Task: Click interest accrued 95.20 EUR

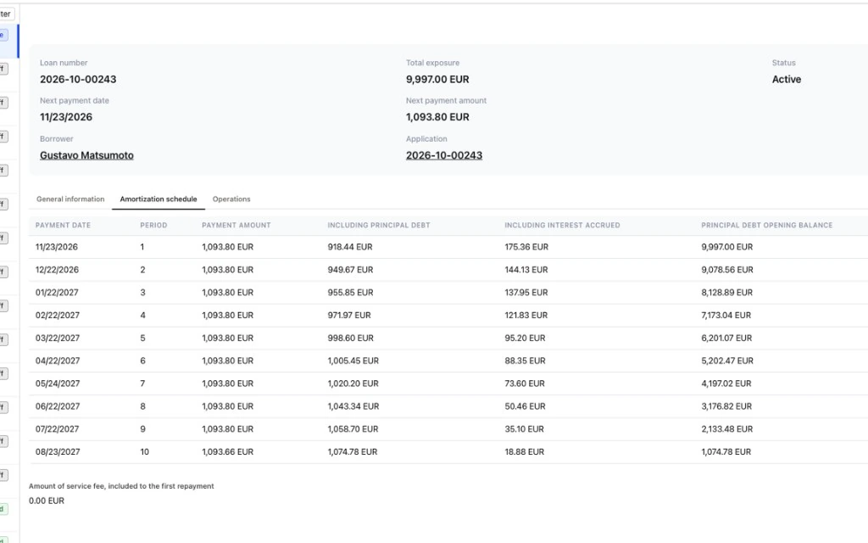Action: coord(525,338)
